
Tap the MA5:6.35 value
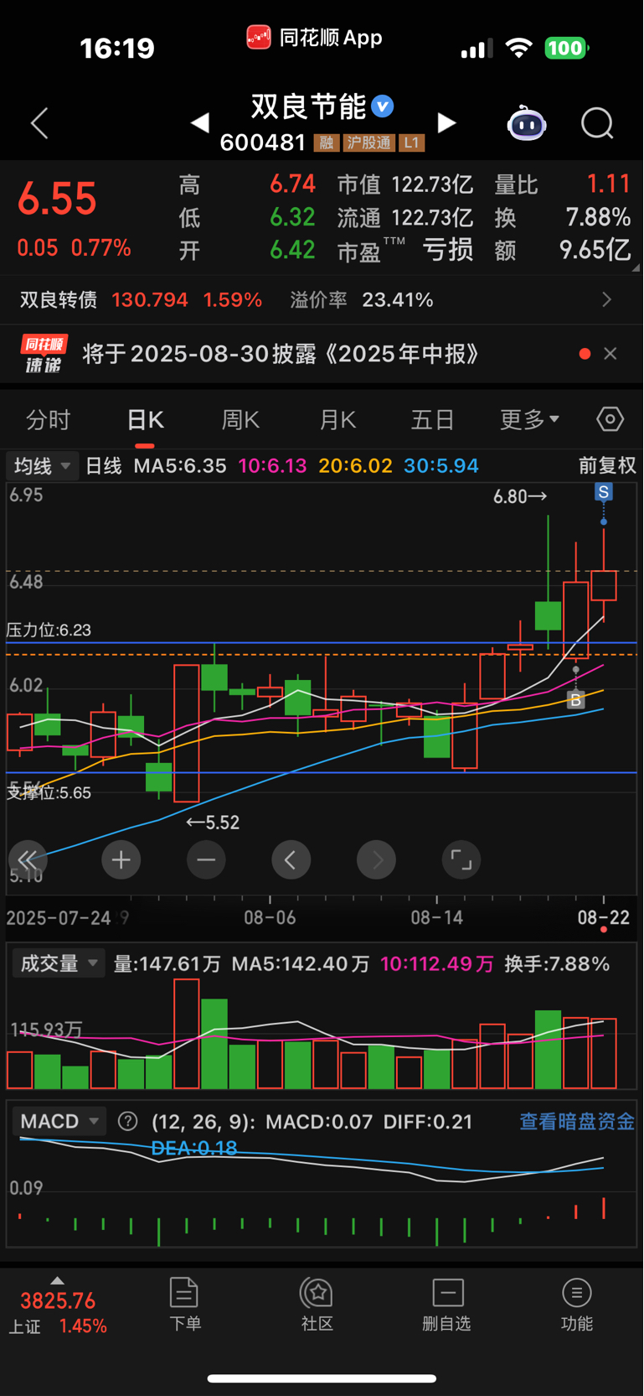point(180,465)
